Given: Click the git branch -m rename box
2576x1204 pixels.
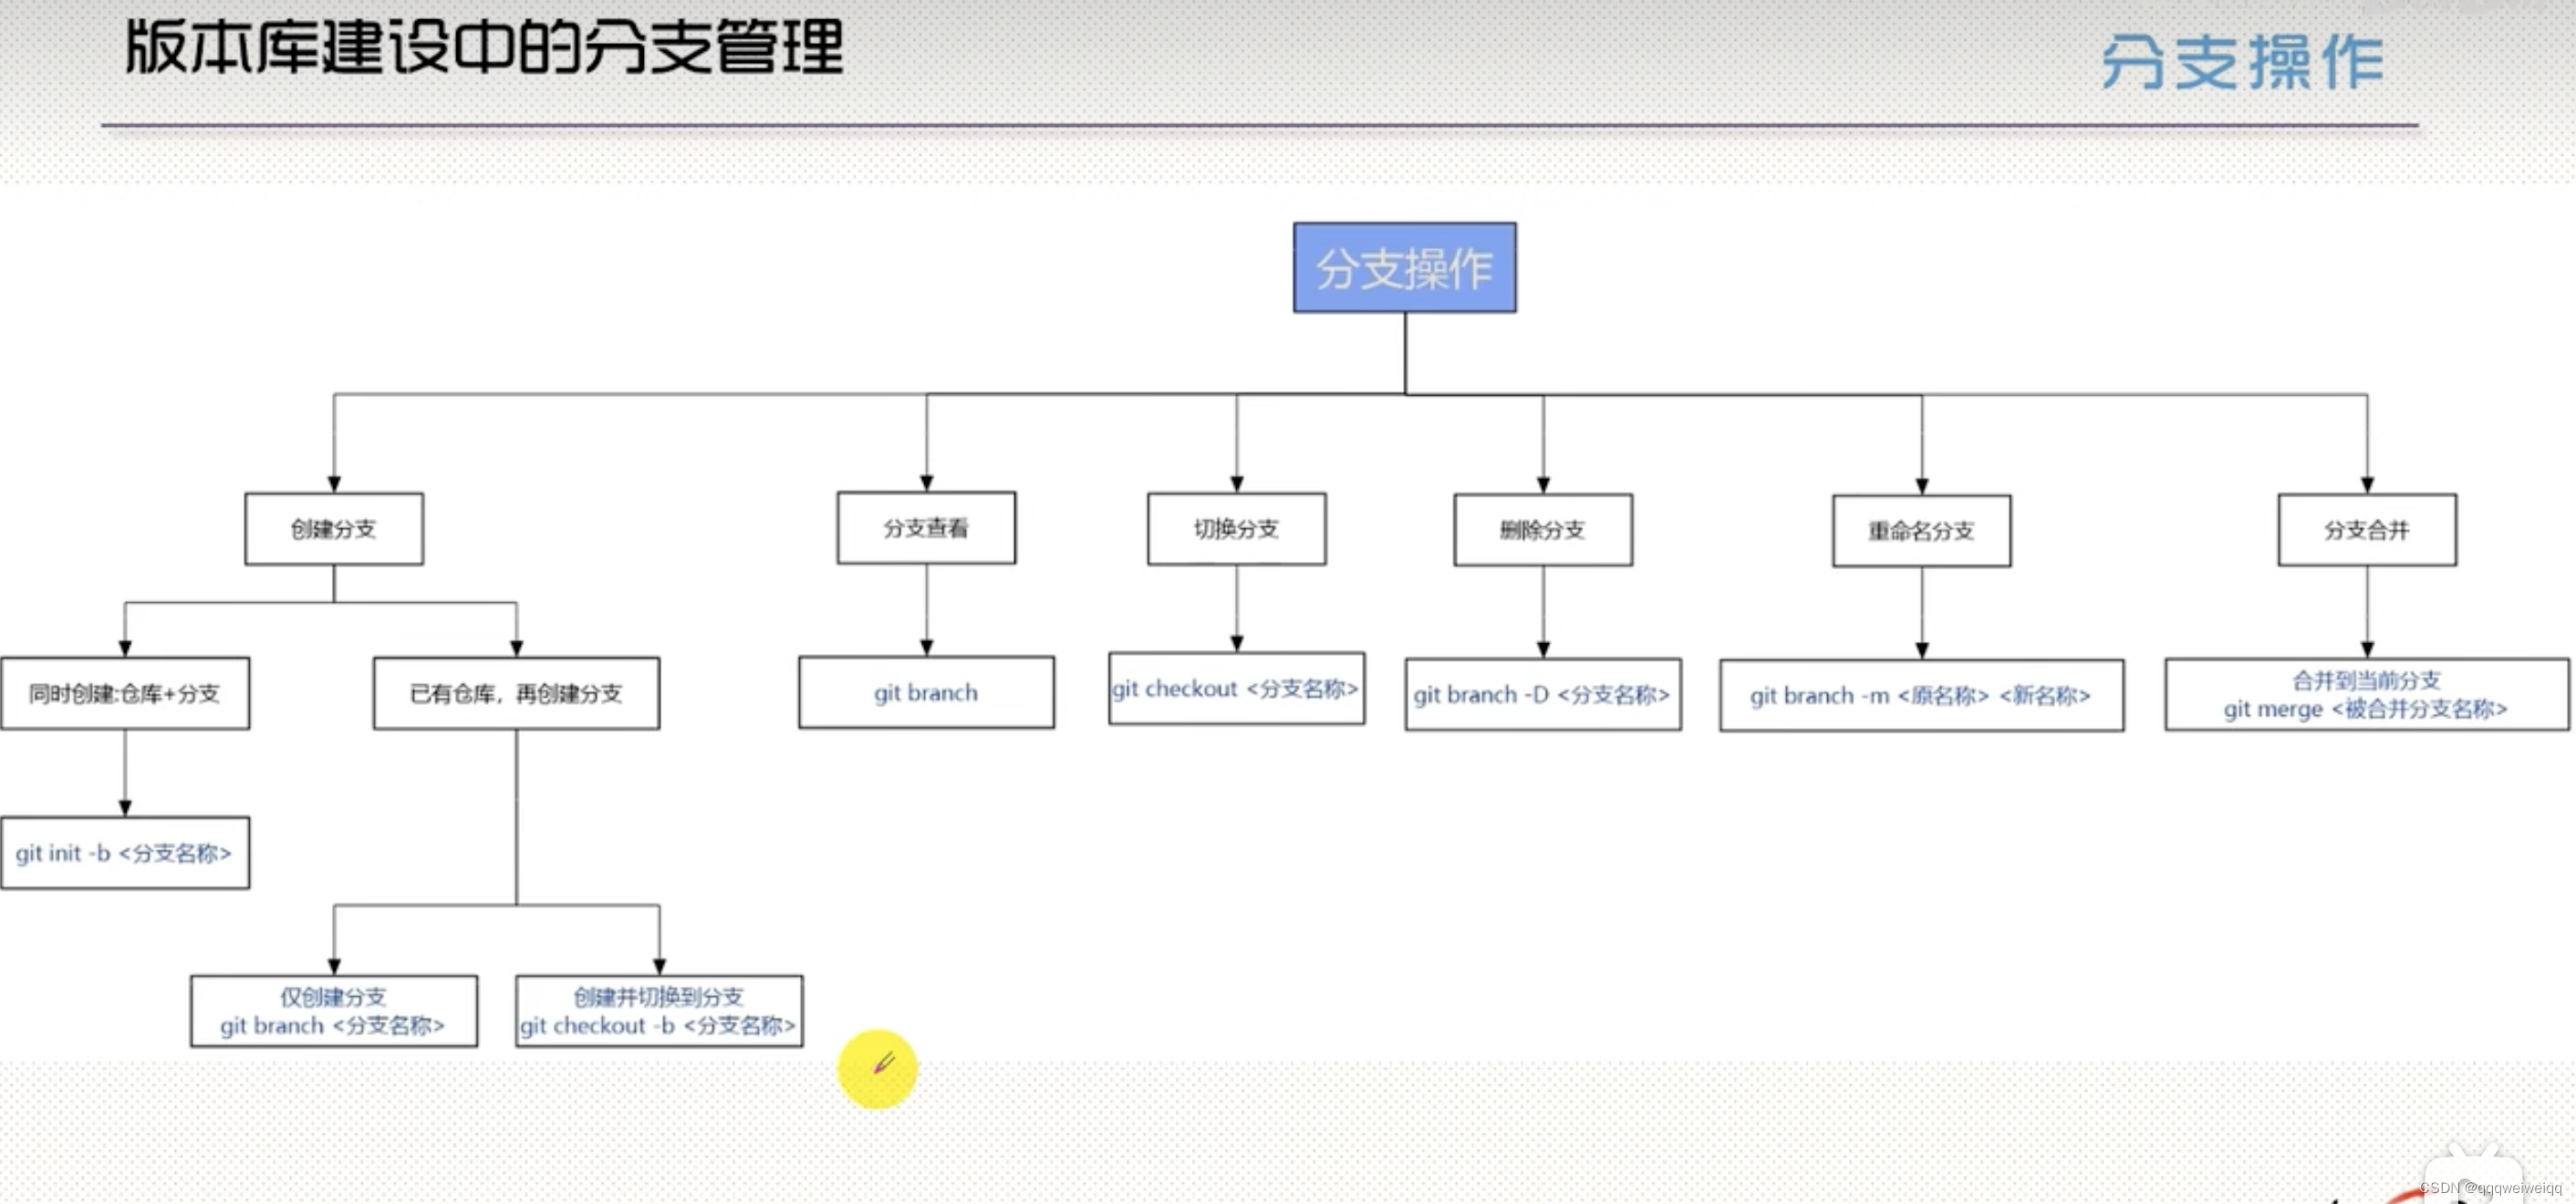Looking at the screenshot, I should [x=1921, y=695].
